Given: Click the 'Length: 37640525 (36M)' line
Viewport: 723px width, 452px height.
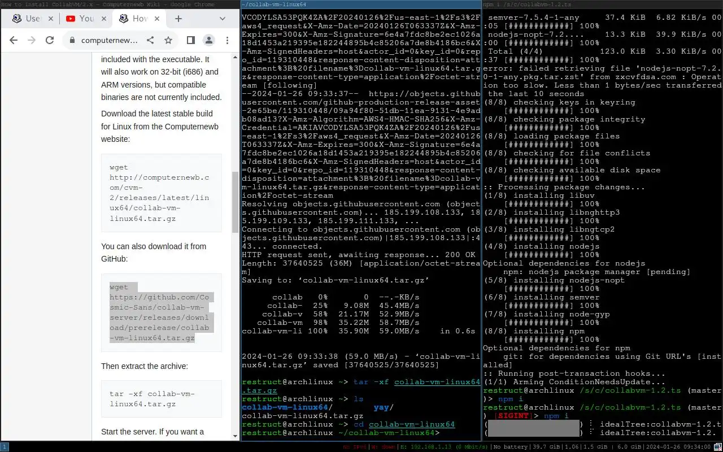Looking at the screenshot, I should point(360,267).
